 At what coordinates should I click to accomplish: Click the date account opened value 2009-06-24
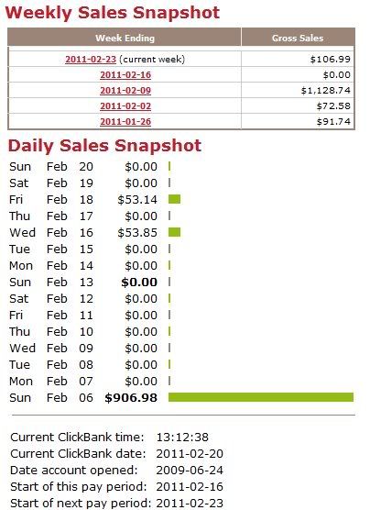coord(190,470)
